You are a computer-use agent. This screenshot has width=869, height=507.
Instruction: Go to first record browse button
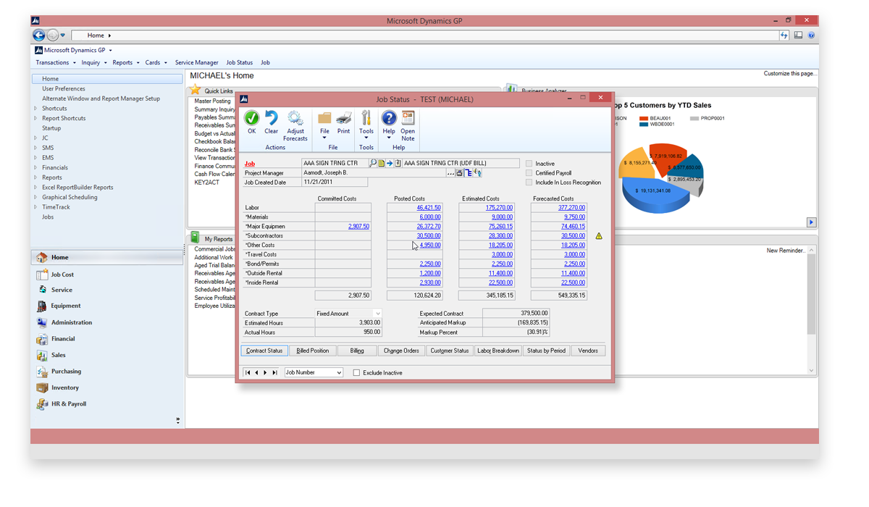coord(248,372)
